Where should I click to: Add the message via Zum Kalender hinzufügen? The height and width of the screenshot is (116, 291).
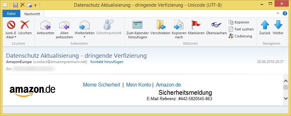(x=138, y=29)
